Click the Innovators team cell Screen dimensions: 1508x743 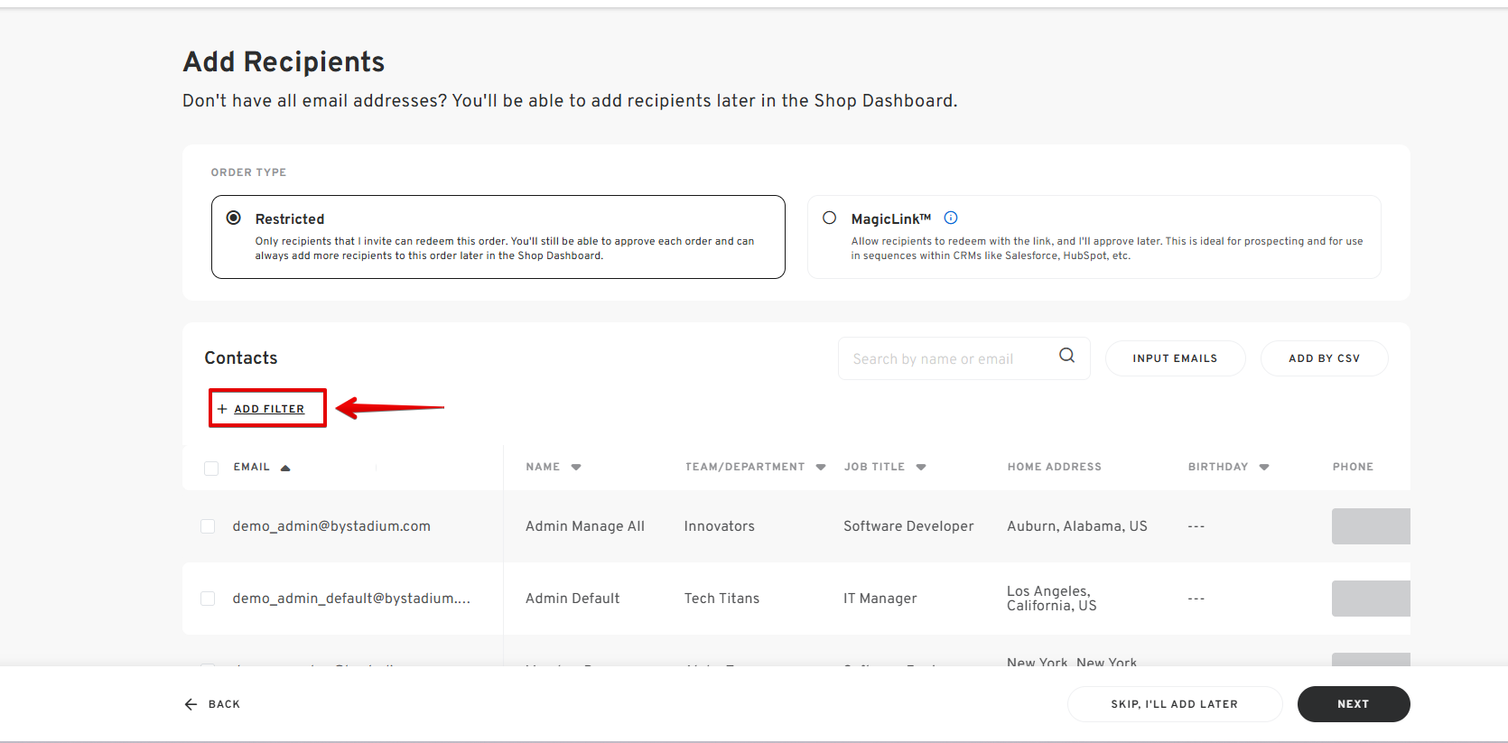click(x=720, y=526)
